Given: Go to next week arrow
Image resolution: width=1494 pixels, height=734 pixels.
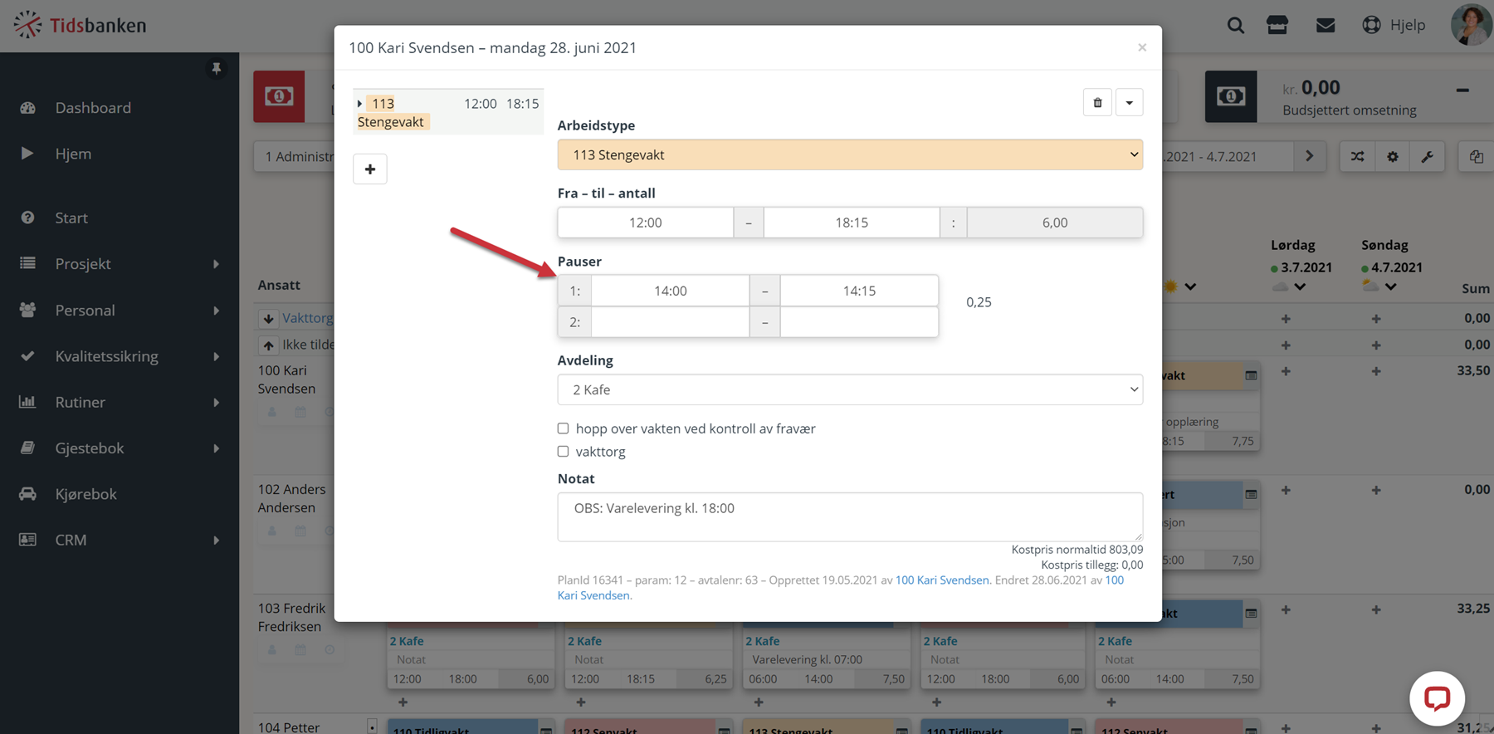Looking at the screenshot, I should [x=1310, y=156].
